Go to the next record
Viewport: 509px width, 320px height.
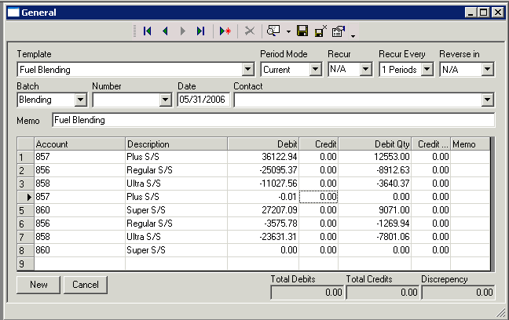[183, 31]
